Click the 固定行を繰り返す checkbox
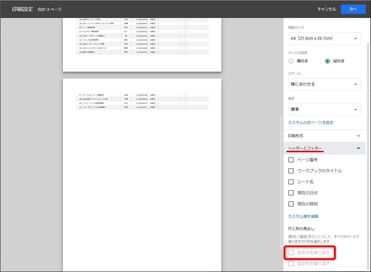This screenshot has height=272, width=371. tap(291, 253)
